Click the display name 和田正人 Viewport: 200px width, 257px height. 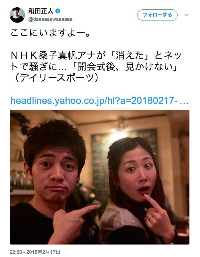click(x=41, y=11)
